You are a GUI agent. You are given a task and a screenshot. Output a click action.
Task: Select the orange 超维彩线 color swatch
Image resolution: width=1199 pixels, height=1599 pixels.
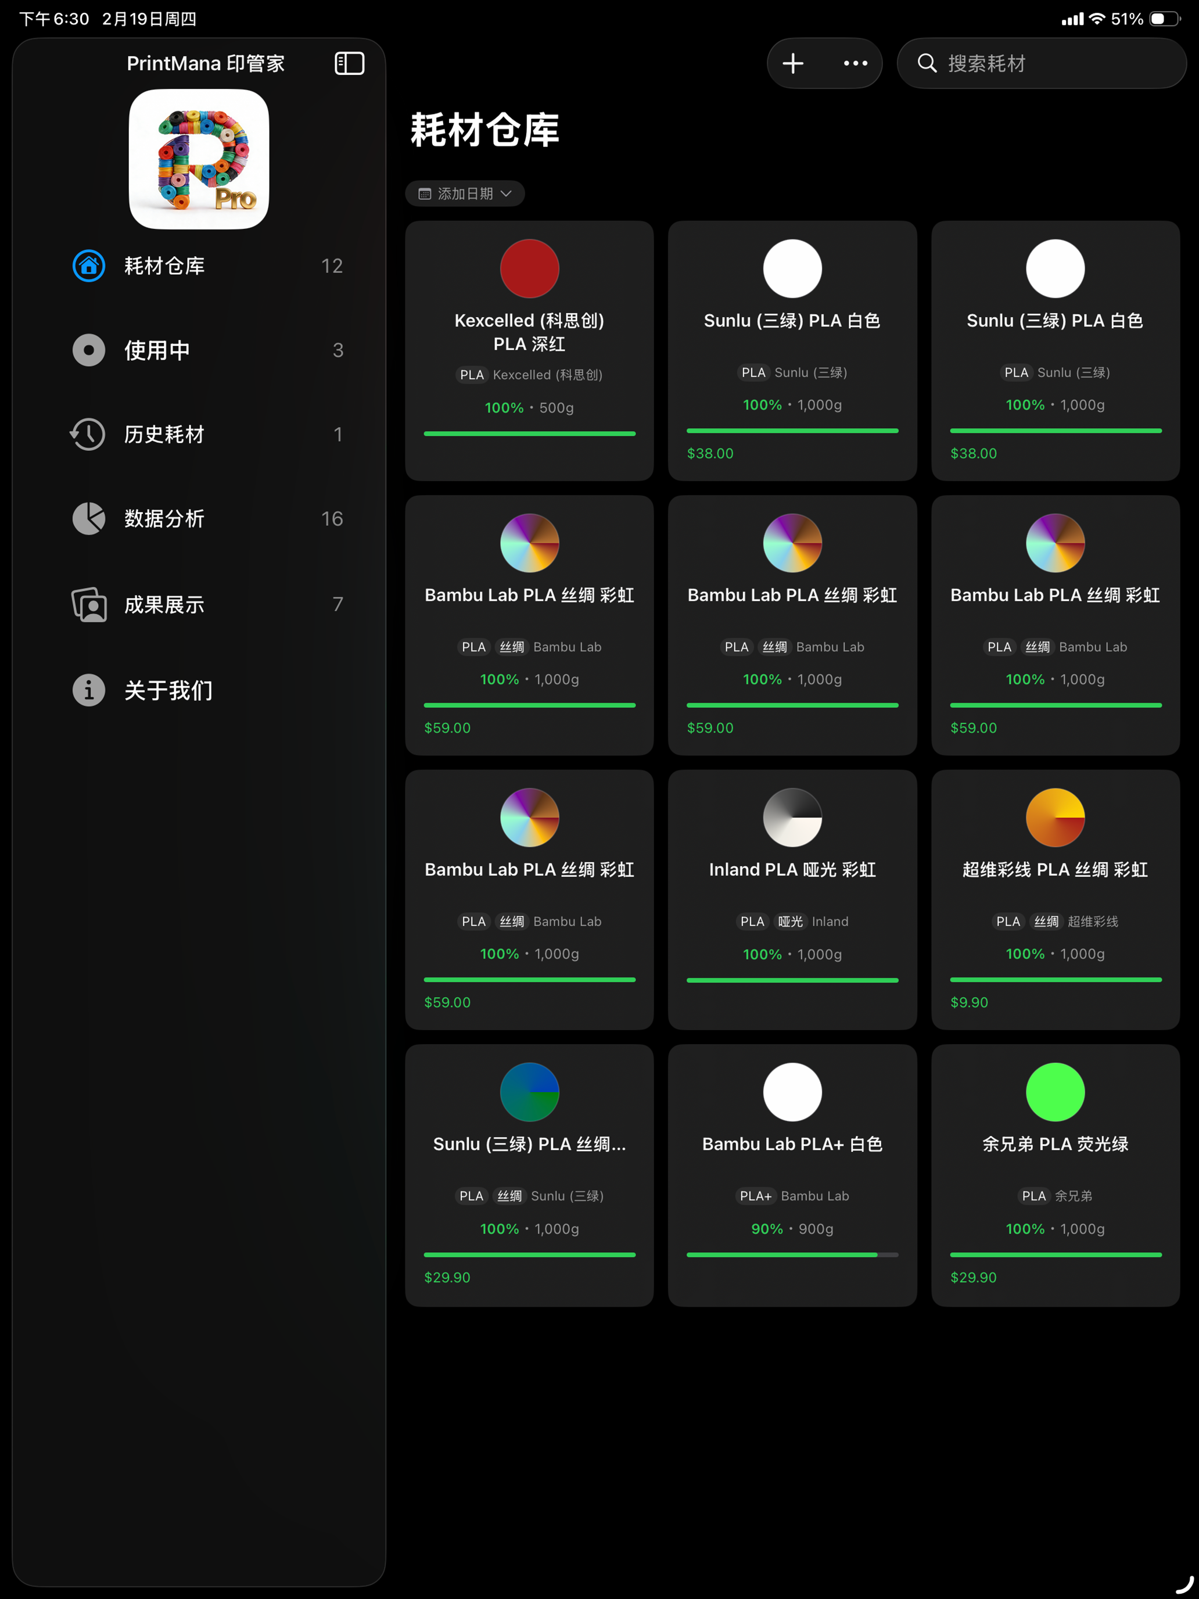(1055, 818)
